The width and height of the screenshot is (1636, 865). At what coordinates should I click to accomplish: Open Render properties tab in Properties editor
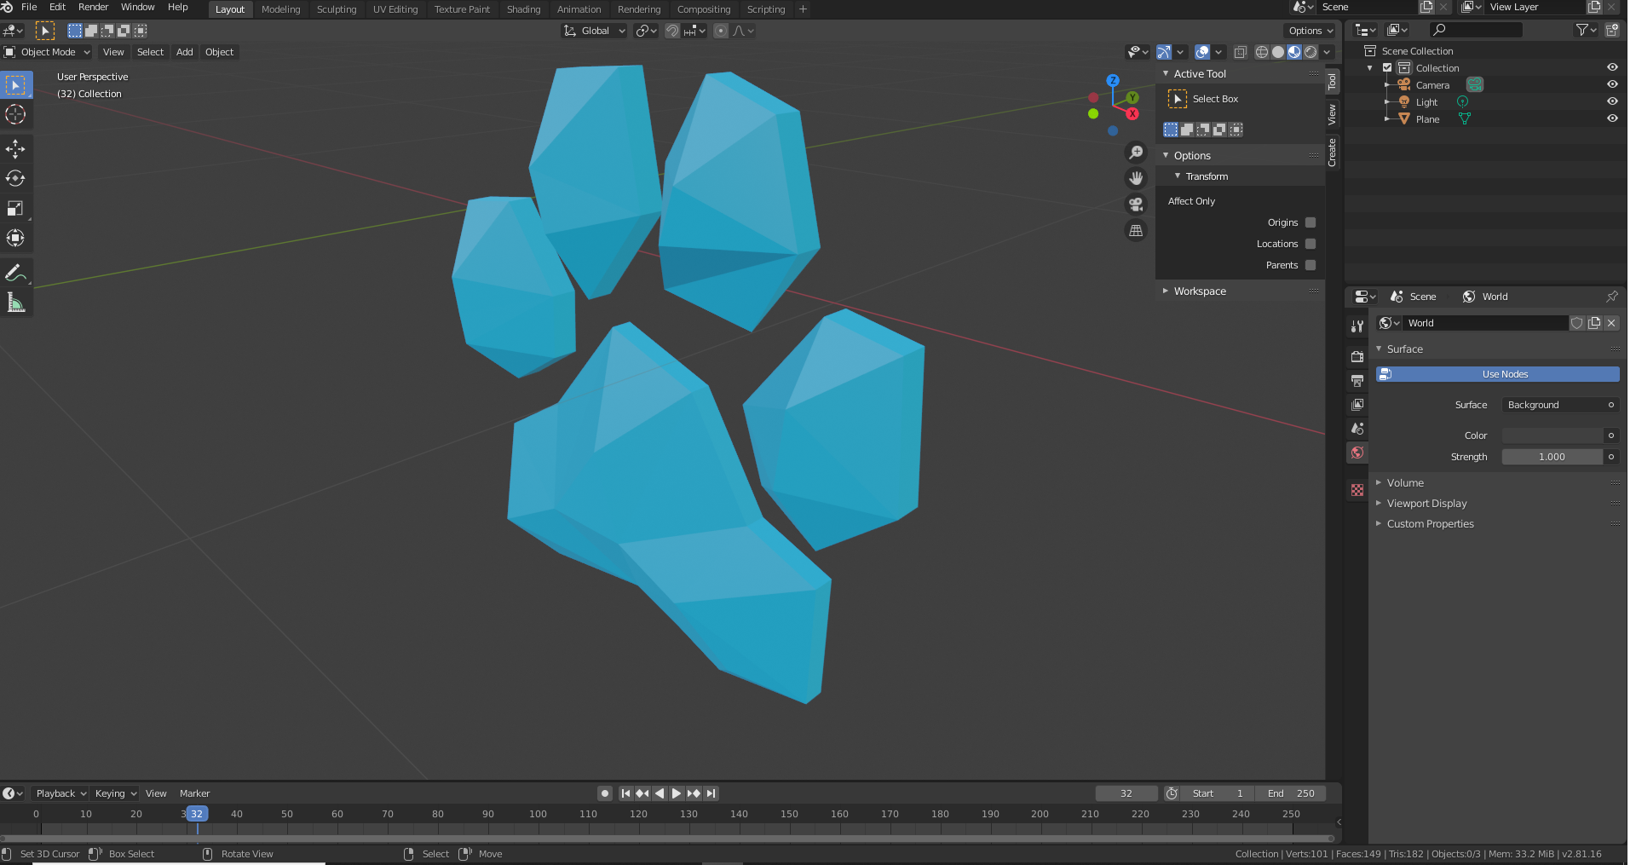point(1357,355)
